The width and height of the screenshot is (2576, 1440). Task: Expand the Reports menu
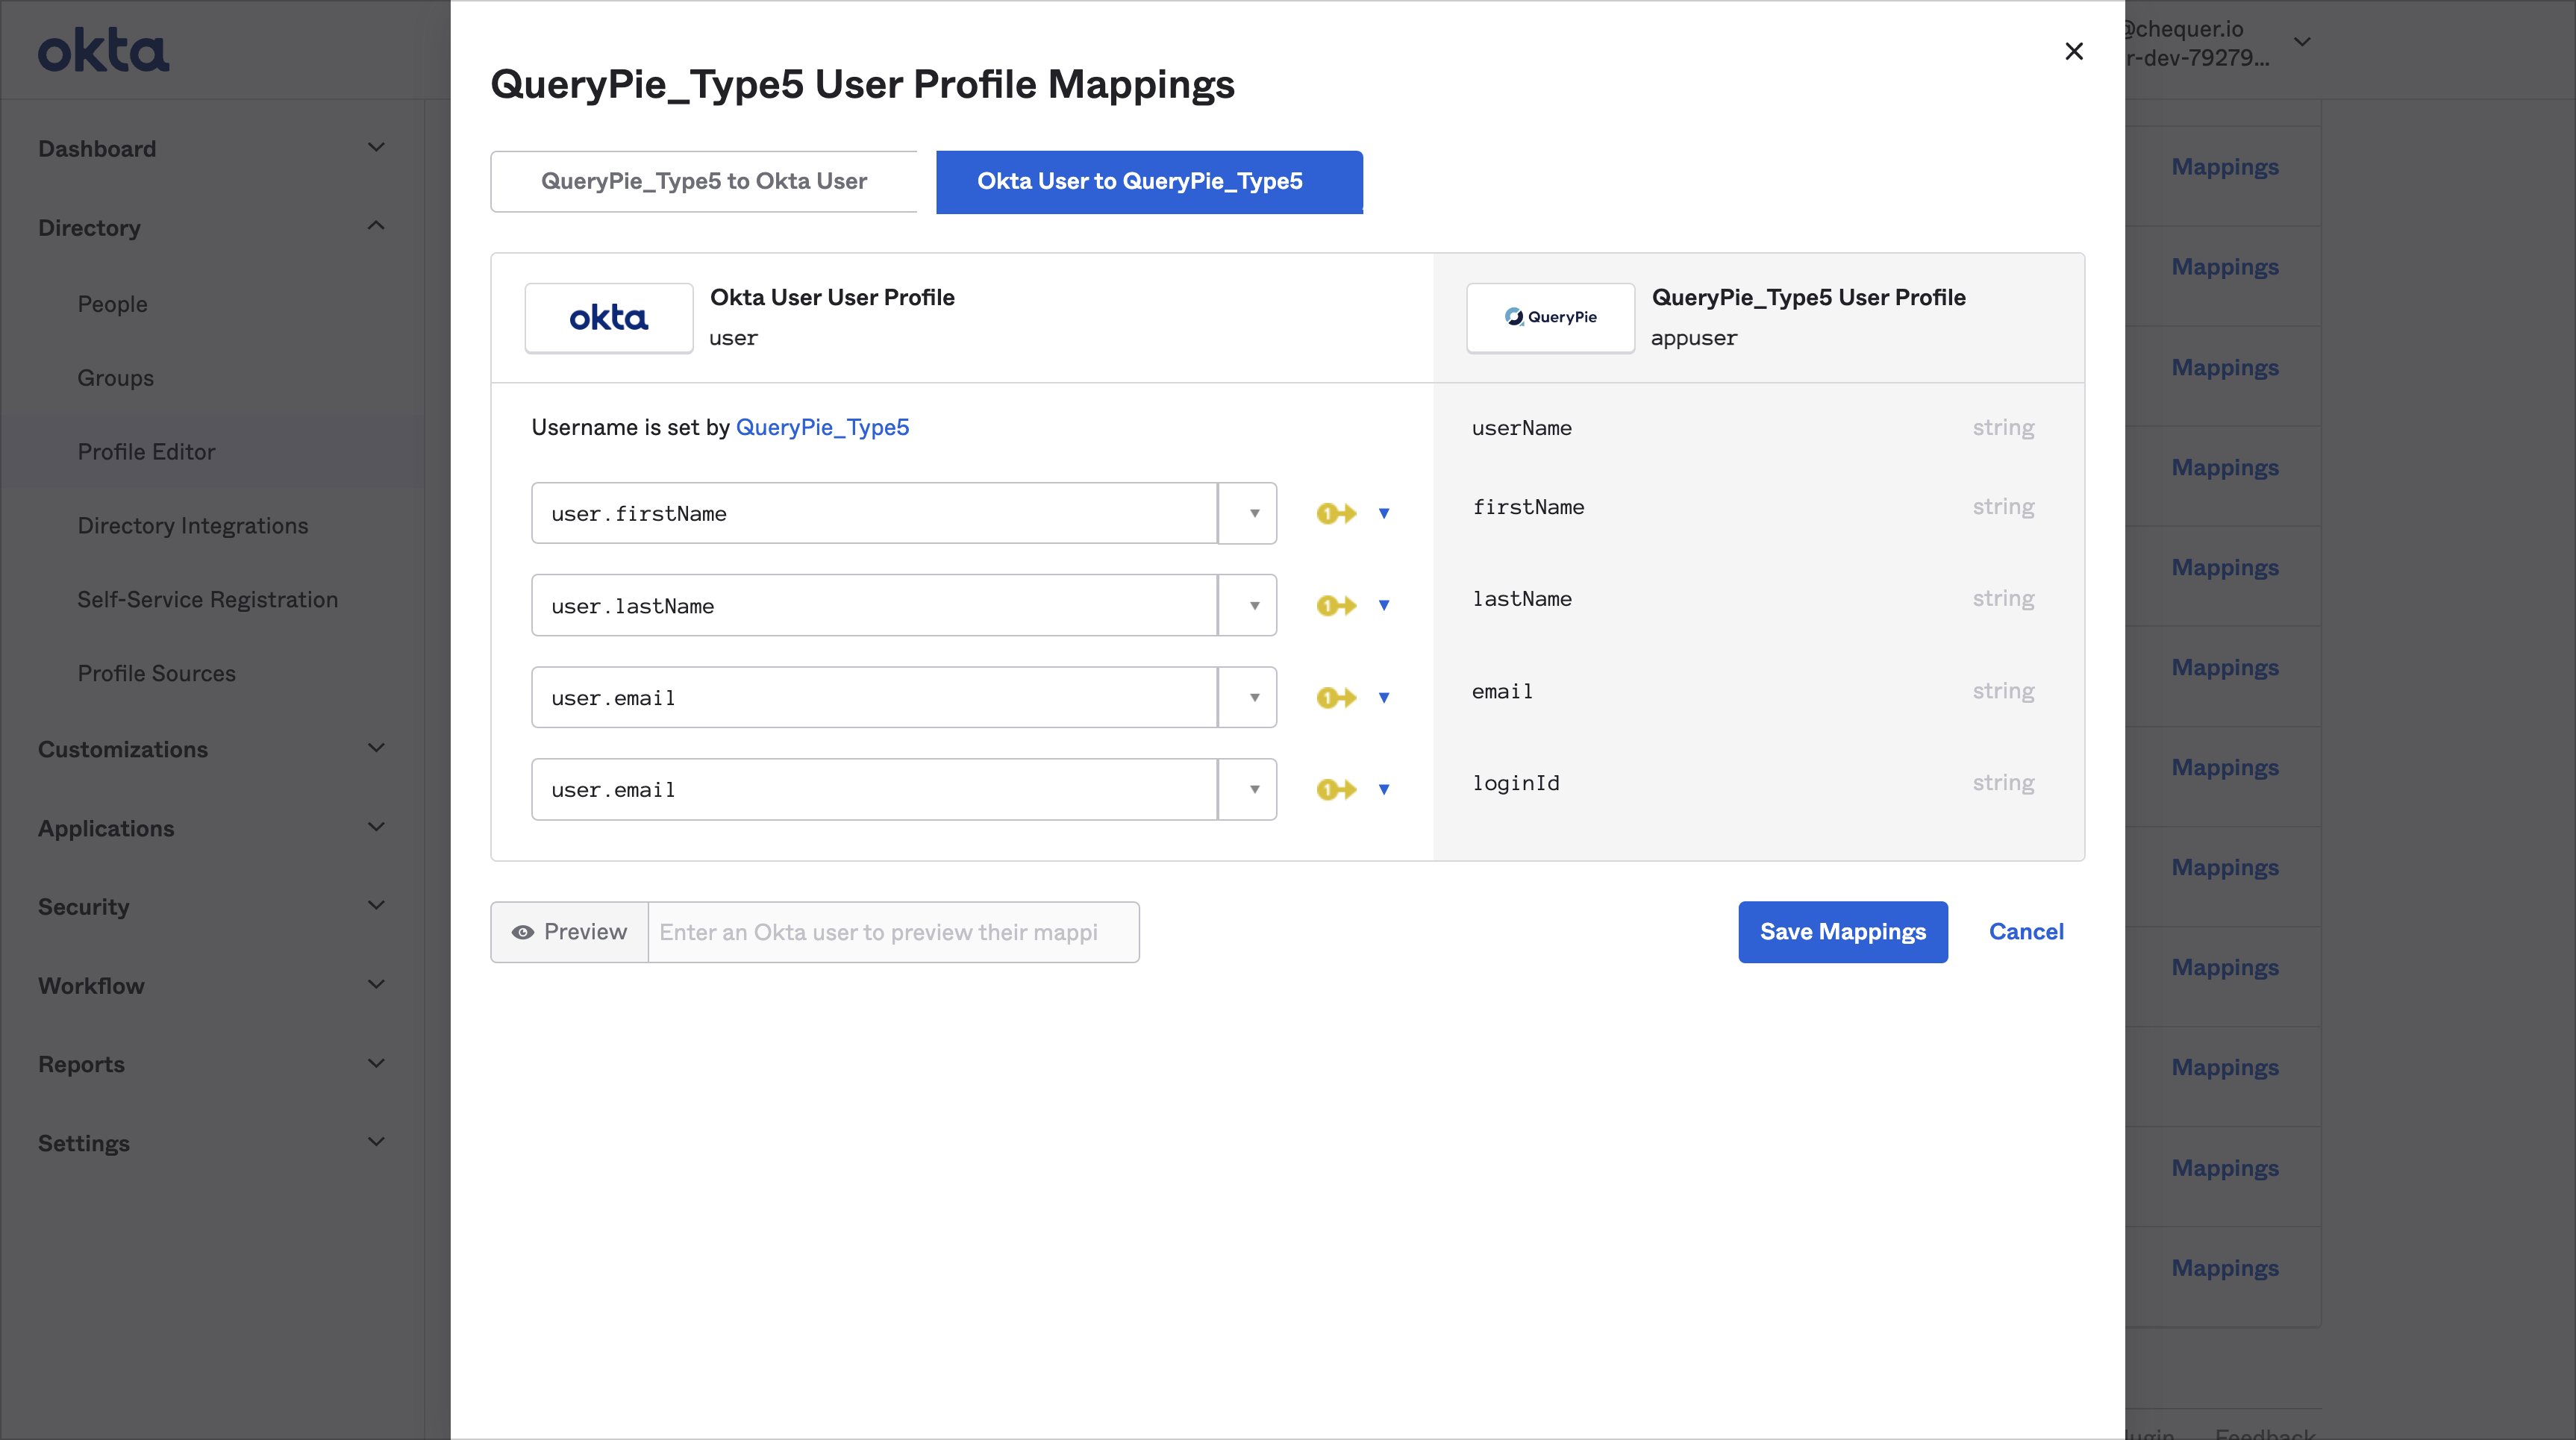click(x=212, y=1064)
